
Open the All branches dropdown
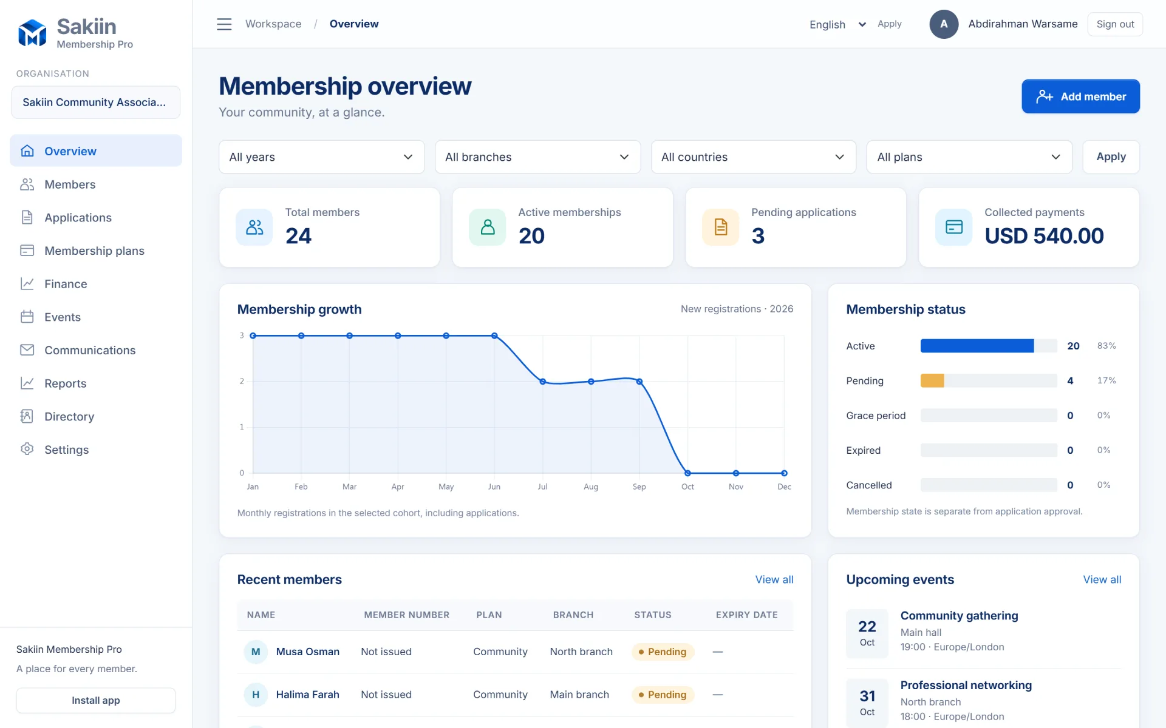(x=537, y=157)
